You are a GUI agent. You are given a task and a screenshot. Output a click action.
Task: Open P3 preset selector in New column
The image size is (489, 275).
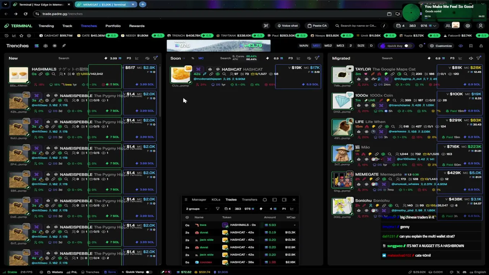[129, 58]
